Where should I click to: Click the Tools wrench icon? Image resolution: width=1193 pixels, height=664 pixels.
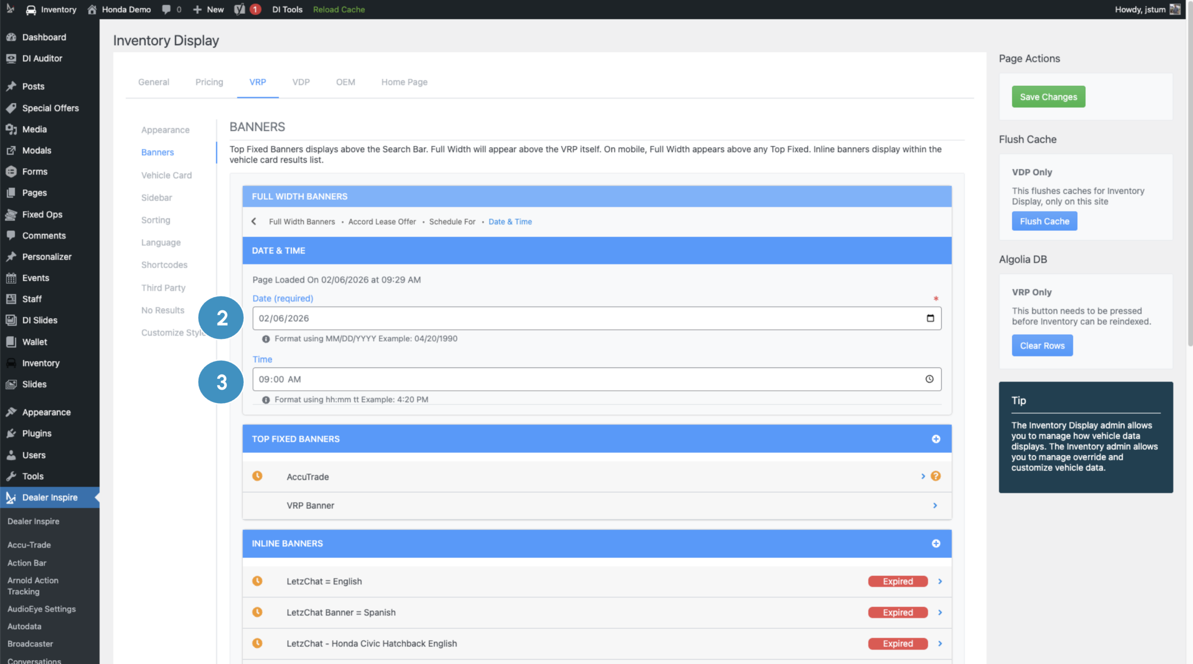(11, 476)
